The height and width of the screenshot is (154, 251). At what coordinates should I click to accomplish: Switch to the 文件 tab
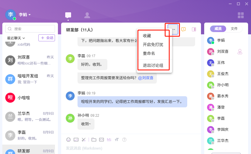tap(234, 29)
